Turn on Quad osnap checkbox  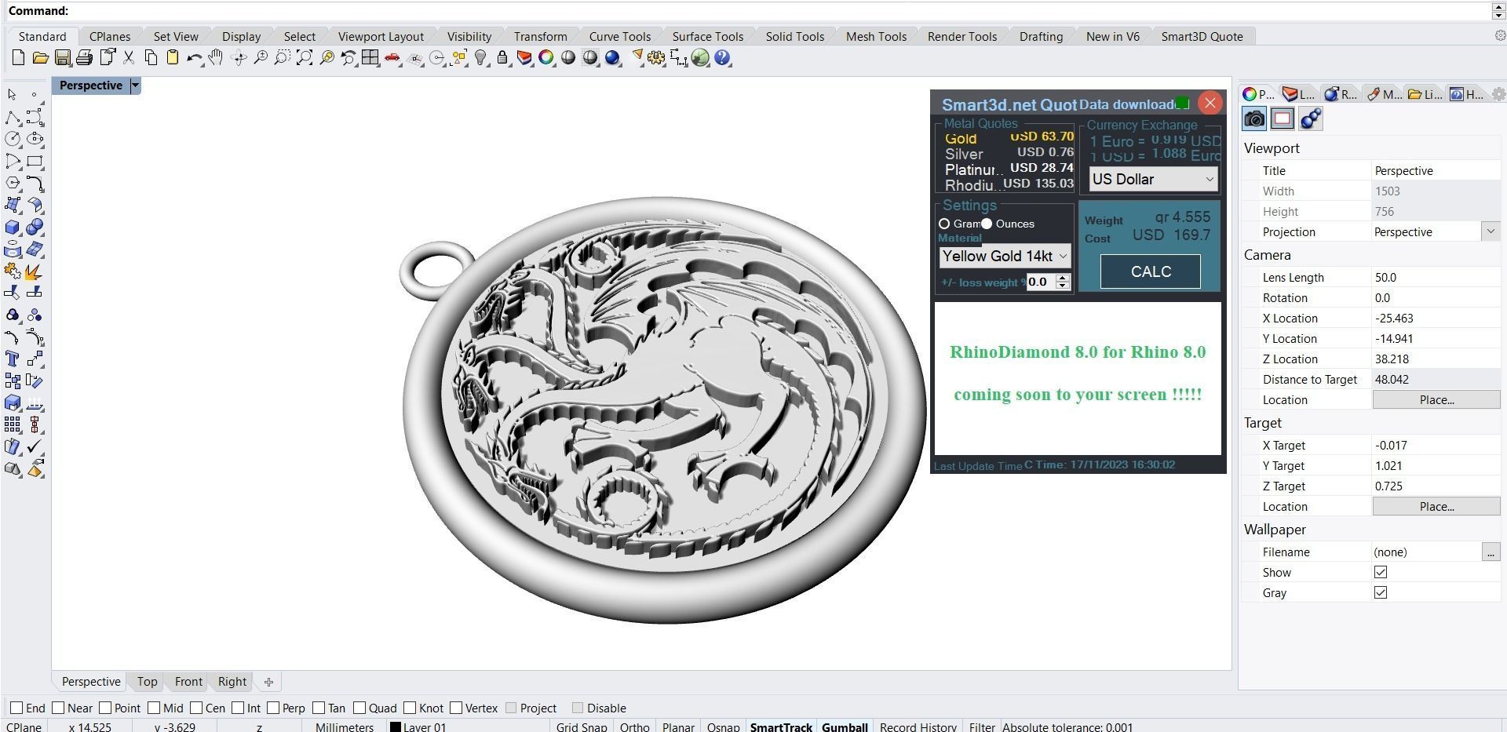point(359,708)
